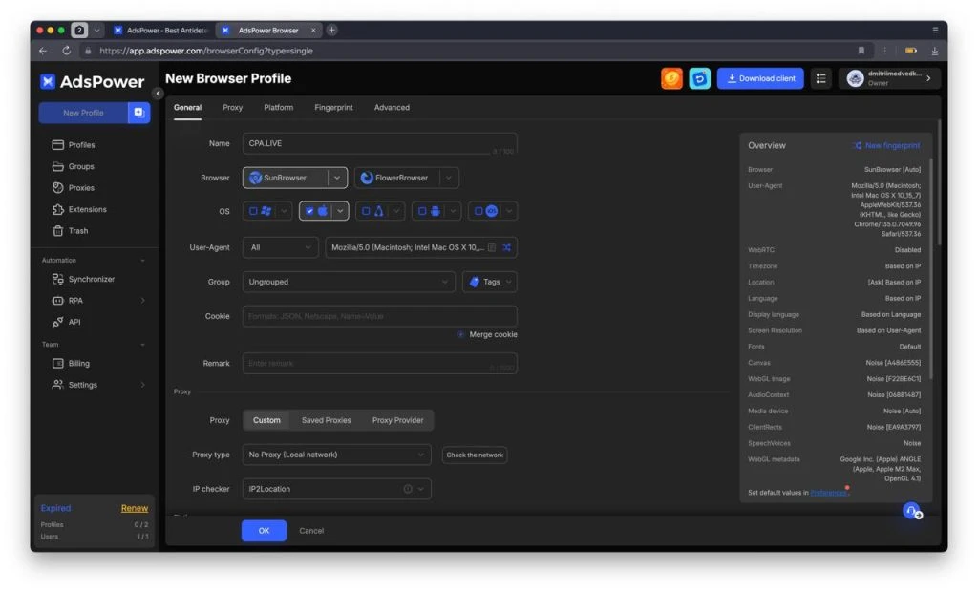Click the AdsPower logo
This screenshot has height=592, width=978.
point(93,82)
